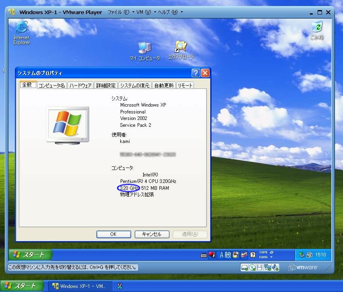Click the 'Version 2002' text

coord(134,118)
